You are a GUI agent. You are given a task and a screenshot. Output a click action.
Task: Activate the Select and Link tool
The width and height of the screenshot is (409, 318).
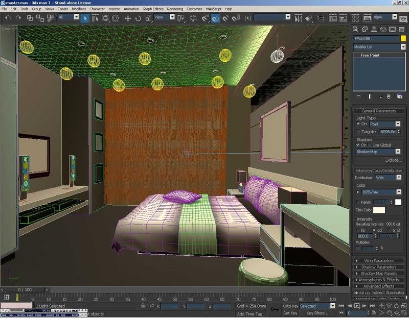coord(30,18)
